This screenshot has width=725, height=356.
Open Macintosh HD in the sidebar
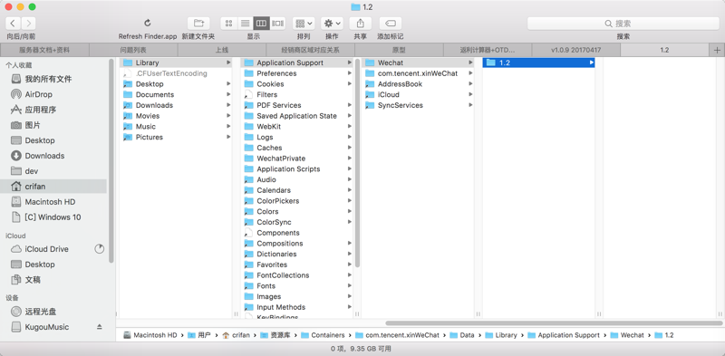coord(50,202)
